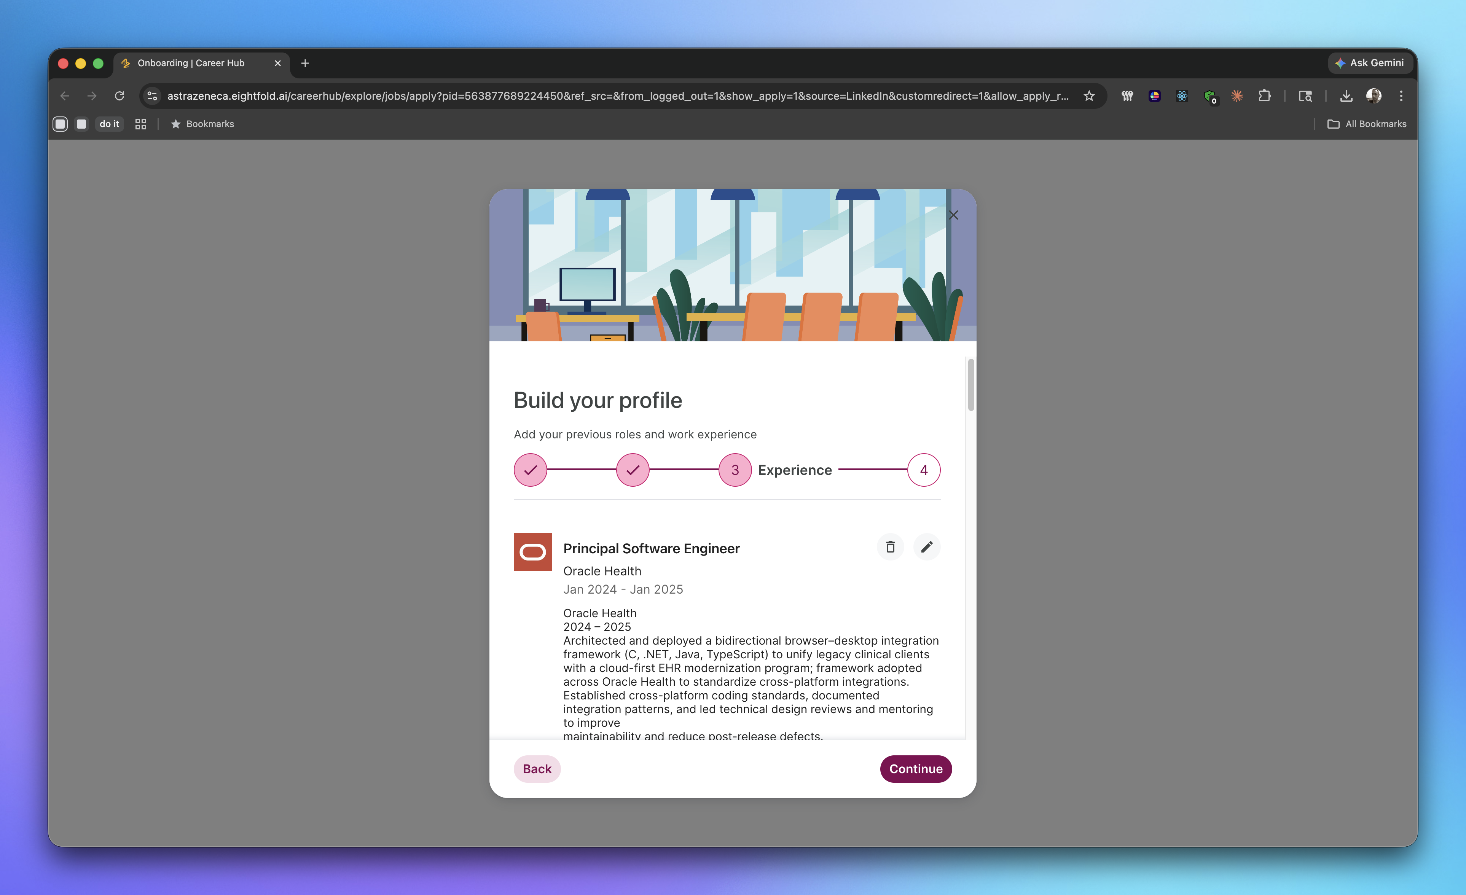
Task: Select the second completed step checkmark
Action: 633,470
